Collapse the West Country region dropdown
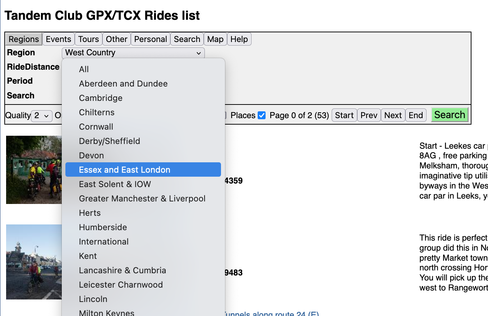488x316 pixels. point(133,53)
